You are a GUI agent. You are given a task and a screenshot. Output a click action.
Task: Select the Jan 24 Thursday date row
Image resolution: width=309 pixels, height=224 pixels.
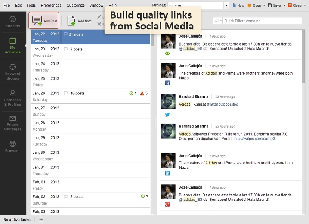pos(91,67)
